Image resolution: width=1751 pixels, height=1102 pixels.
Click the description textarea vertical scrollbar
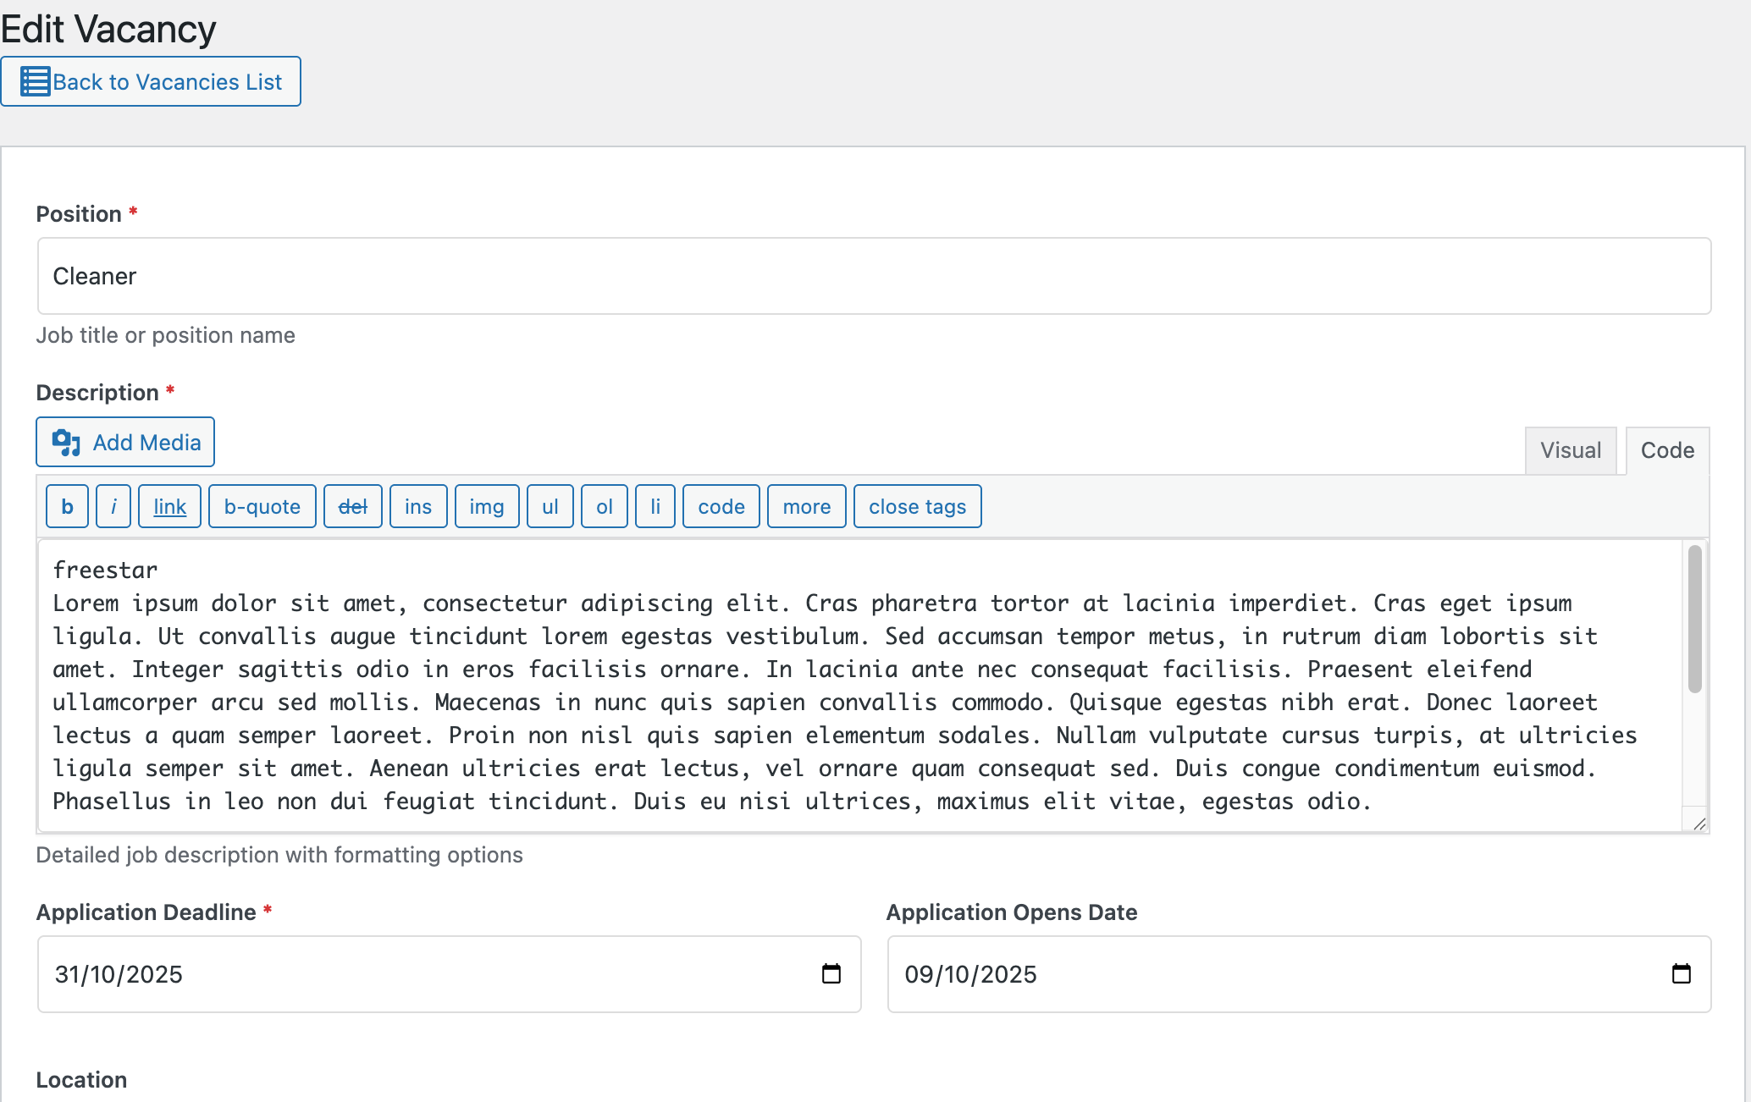pos(1694,620)
